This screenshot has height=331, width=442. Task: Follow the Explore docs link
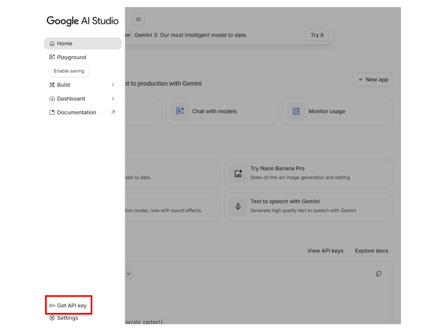371,251
